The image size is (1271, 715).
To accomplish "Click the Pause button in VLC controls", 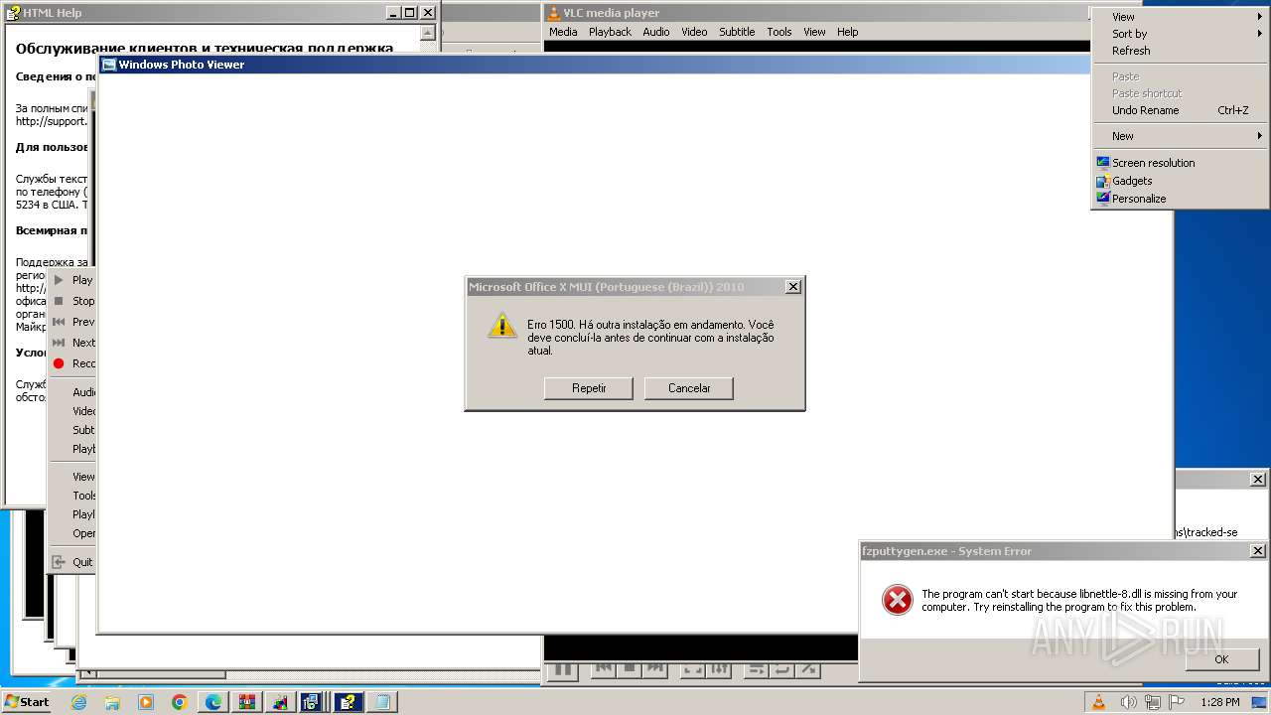I will point(562,670).
